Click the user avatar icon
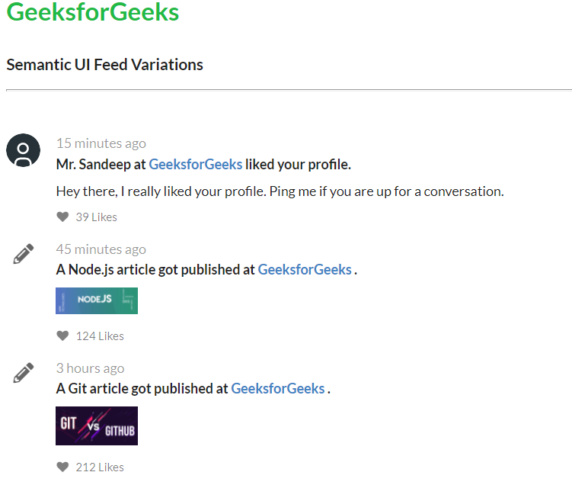 [x=23, y=149]
